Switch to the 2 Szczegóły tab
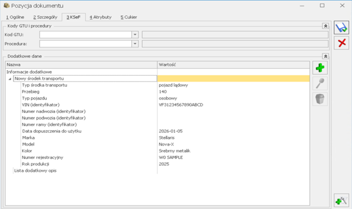Screen dimensions: 352x209 click(x=45, y=17)
